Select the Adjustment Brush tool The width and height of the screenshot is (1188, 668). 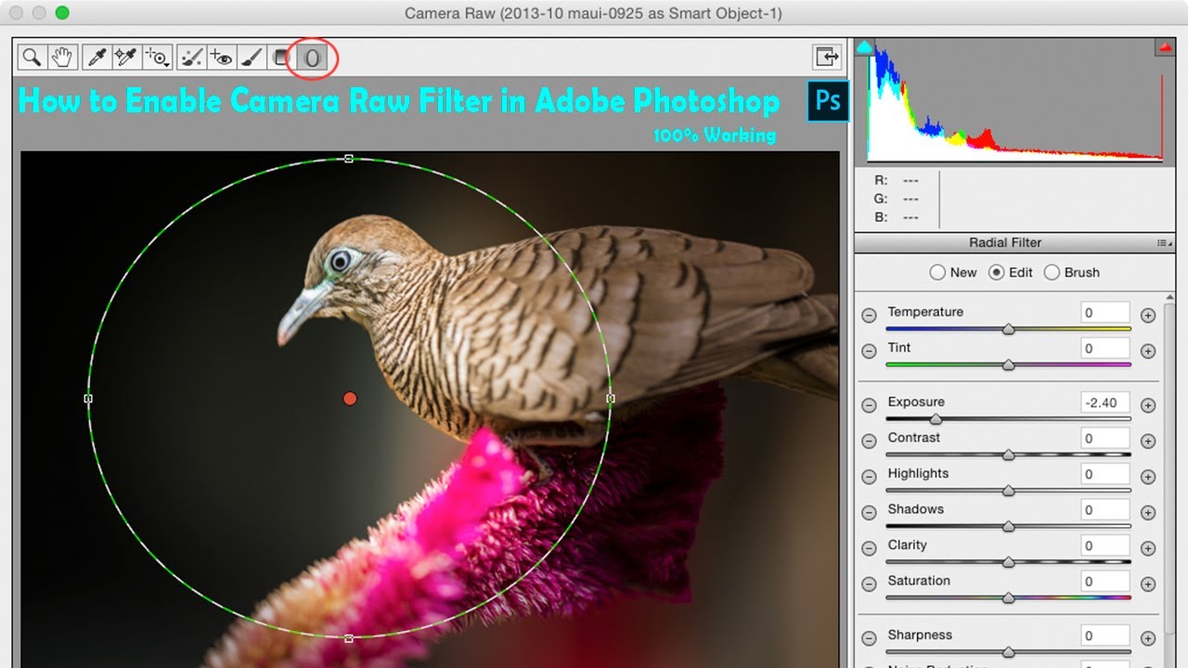pos(251,58)
